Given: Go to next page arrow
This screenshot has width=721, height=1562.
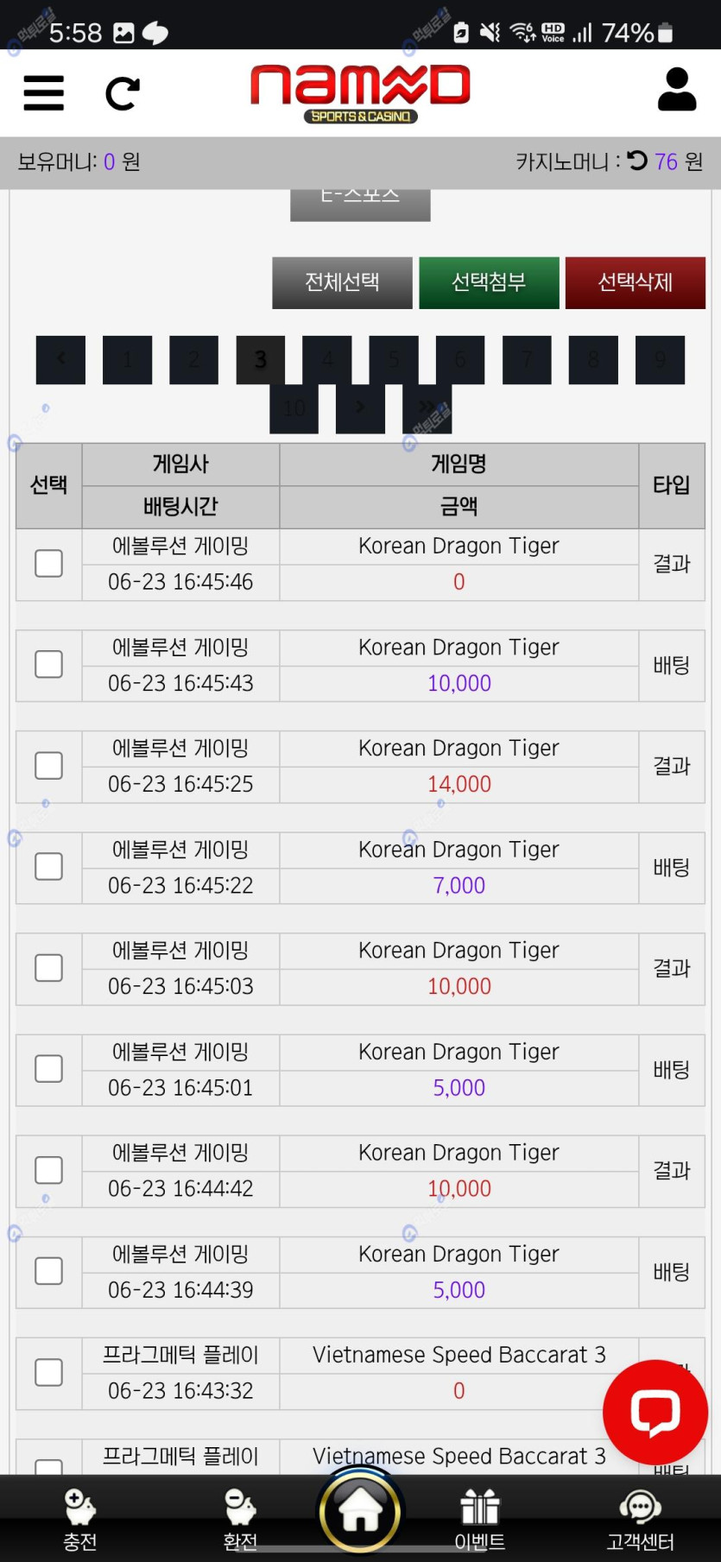Looking at the screenshot, I should [360, 408].
